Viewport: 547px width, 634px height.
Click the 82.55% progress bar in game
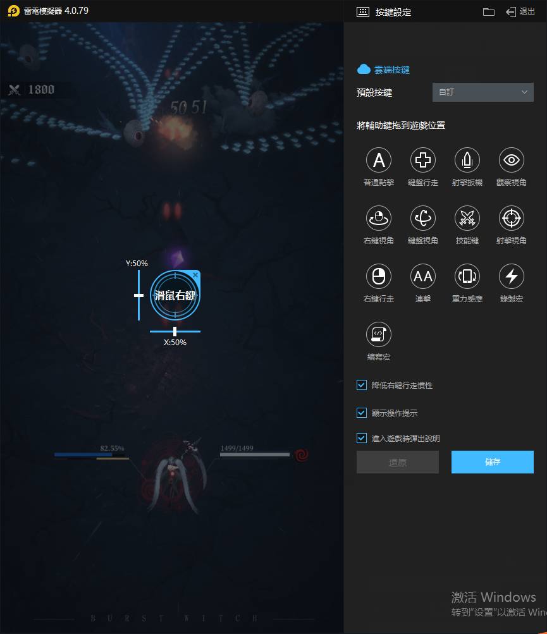(x=92, y=456)
